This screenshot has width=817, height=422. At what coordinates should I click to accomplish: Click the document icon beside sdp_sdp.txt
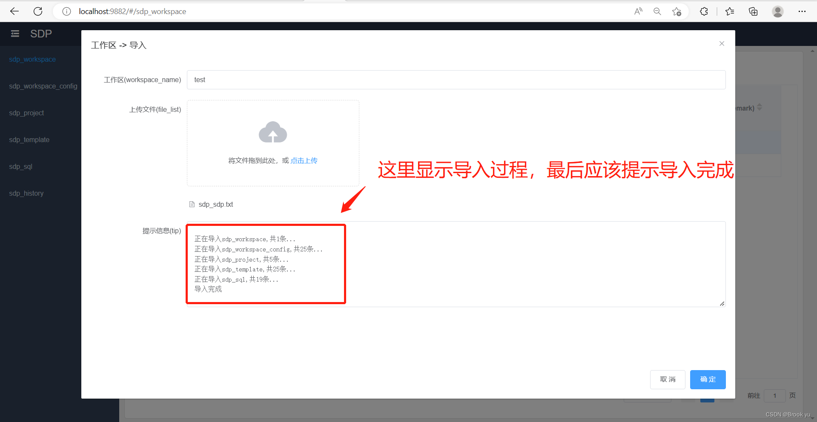pos(192,204)
